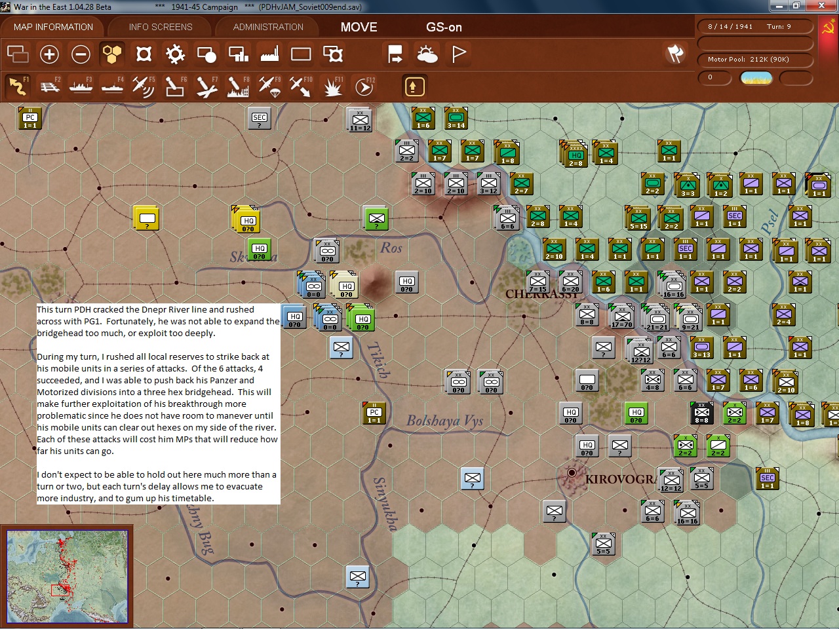839x629 pixels.
Task: Select the gray SEC unit marked with ?
Action: pyautogui.click(x=260, y=119)
